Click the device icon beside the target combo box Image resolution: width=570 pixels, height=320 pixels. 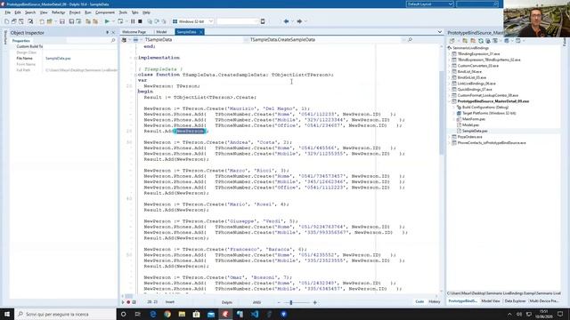pos(263,21)
